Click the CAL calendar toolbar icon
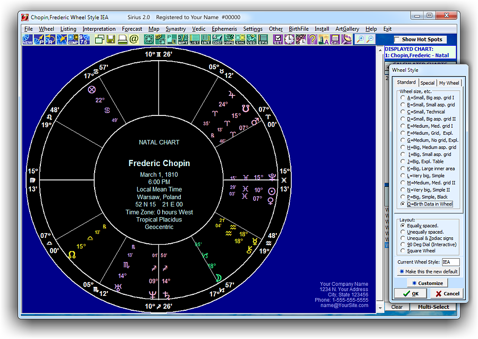Viewport: 478px width, 339px height. 335,39
